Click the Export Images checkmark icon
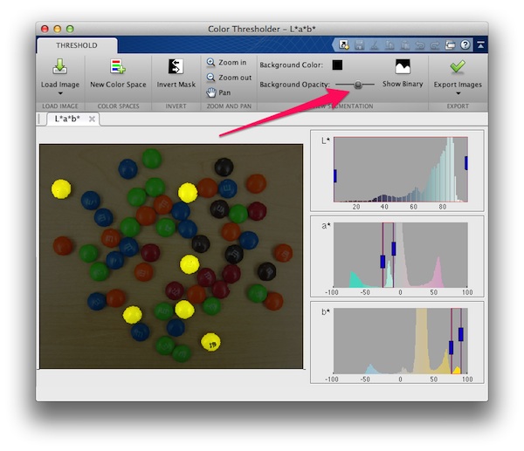524x451 pixels. (x=457, y=67)
